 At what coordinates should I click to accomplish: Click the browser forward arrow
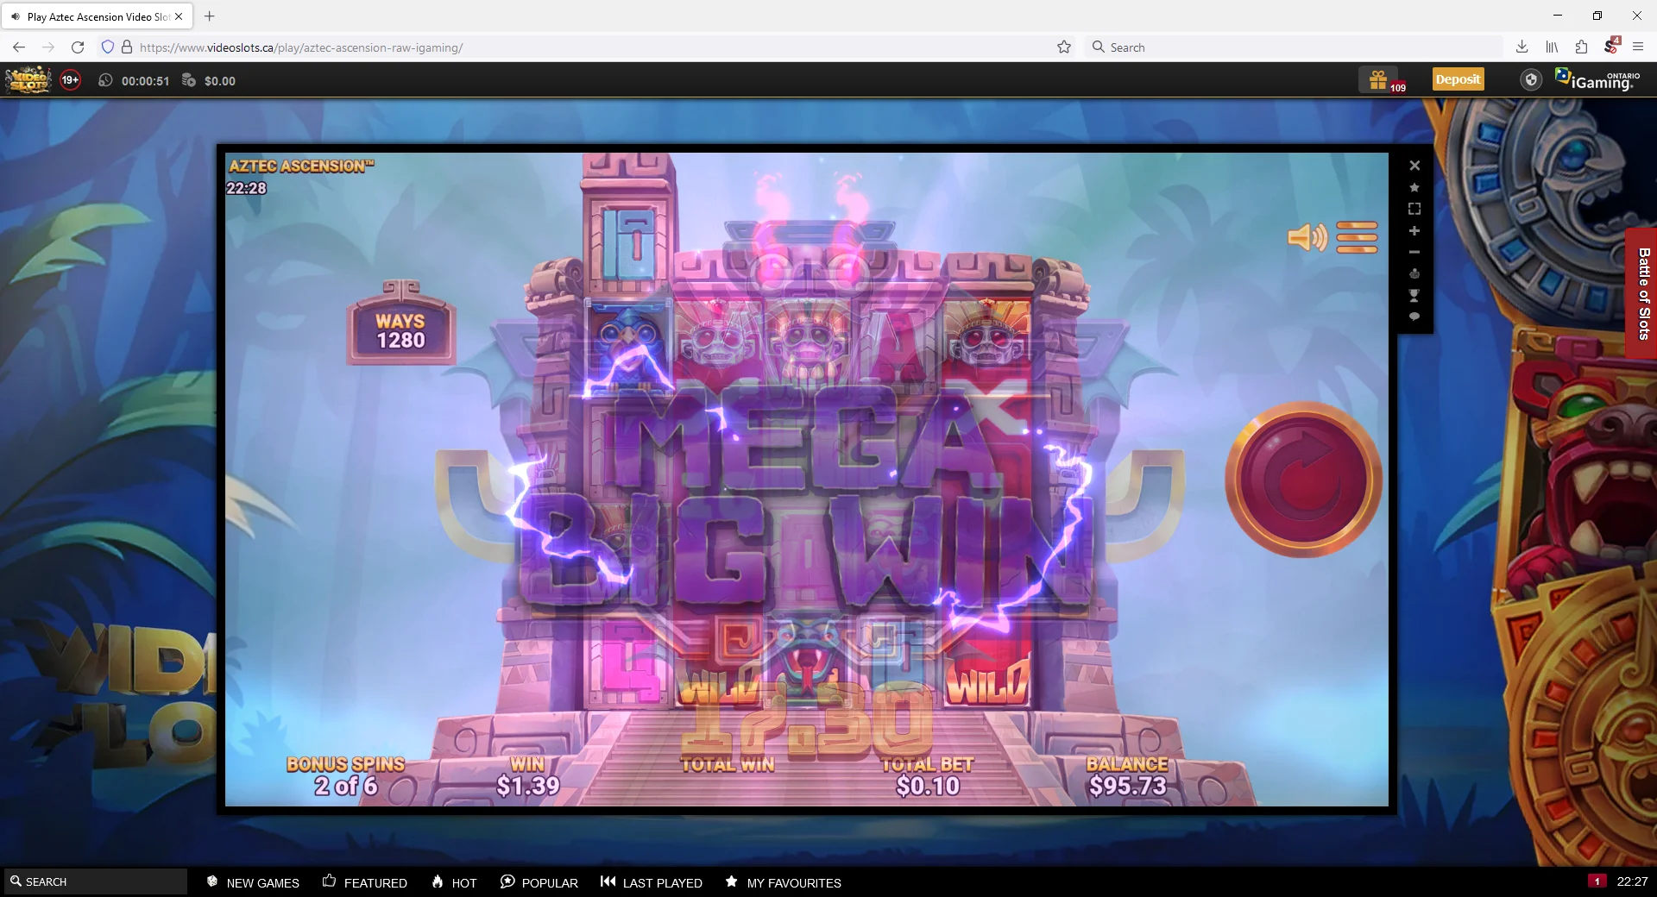pos(48,47)
